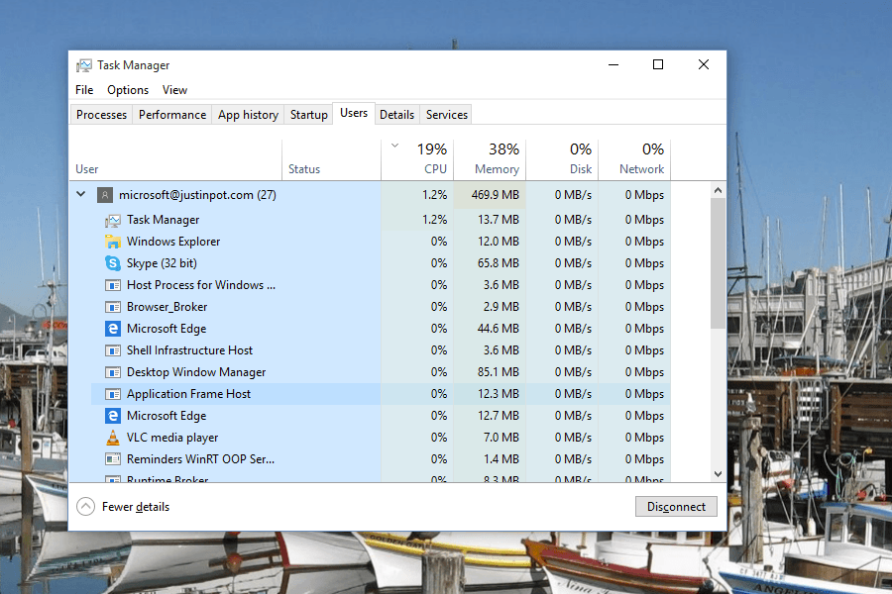The width and height of the screenshot is (892, 594).
Task: Click the 85.1 MB memory cell
Action: pyautogui.click(x=490, y=372)
